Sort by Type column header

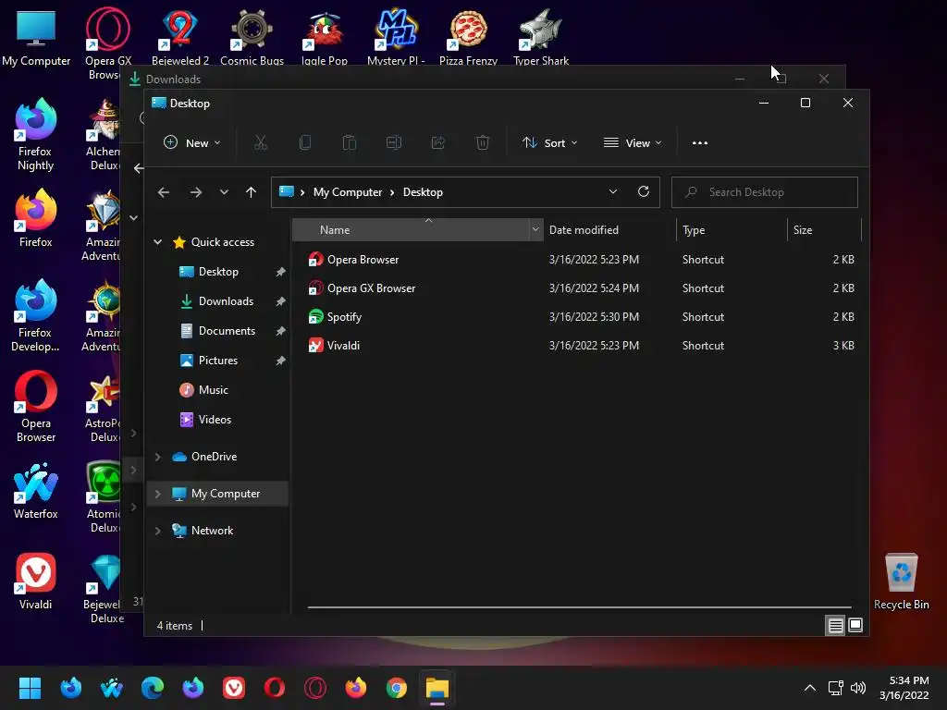pos(732,230)
